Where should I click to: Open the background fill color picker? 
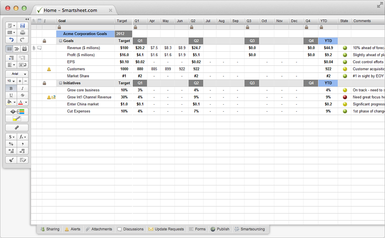click(11, 102)
